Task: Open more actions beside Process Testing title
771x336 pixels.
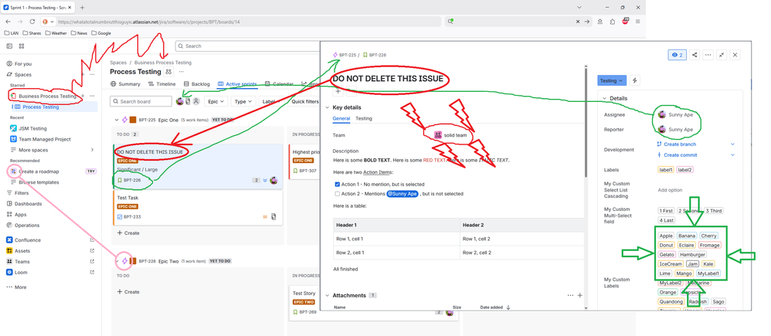Action: coord(181,72)
